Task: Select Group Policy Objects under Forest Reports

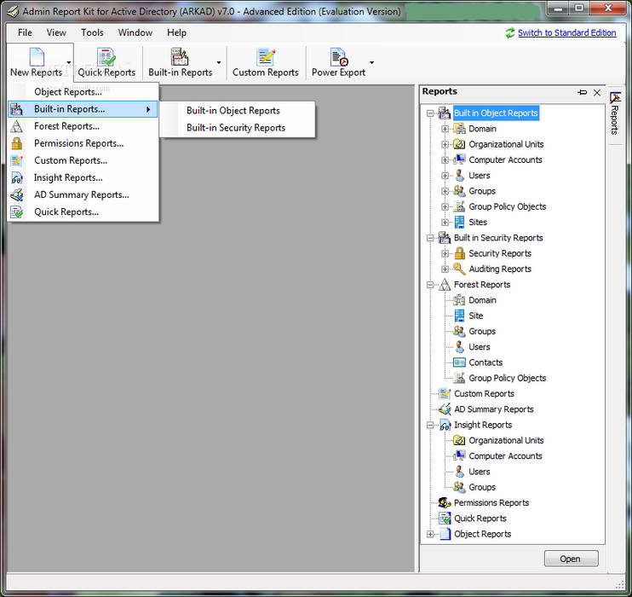Action: (x=508, y=378)
